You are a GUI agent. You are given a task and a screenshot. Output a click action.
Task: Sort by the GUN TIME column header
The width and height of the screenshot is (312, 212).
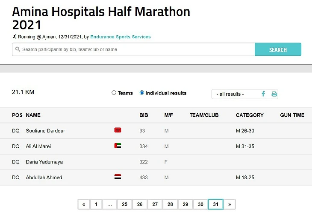click(x=292, y=115)
